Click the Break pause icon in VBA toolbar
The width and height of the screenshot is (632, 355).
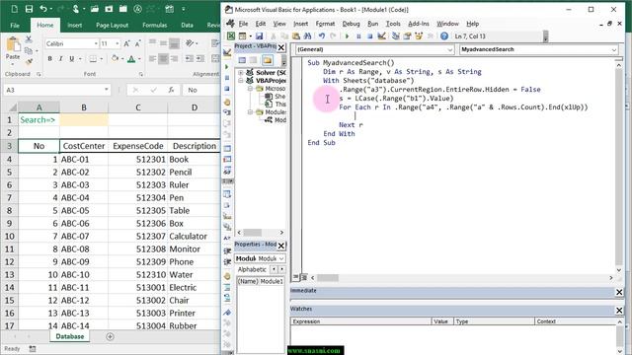pyautogui.click(x=358, y=36)
